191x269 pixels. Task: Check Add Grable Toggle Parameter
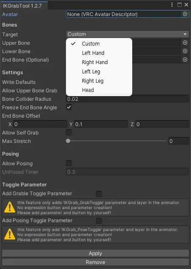99,194
